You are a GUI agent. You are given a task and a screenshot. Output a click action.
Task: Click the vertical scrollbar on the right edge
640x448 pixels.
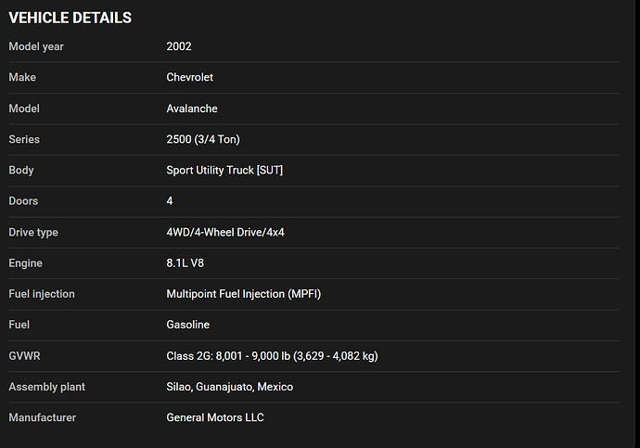pyautogui.click(x=636, y=224)
